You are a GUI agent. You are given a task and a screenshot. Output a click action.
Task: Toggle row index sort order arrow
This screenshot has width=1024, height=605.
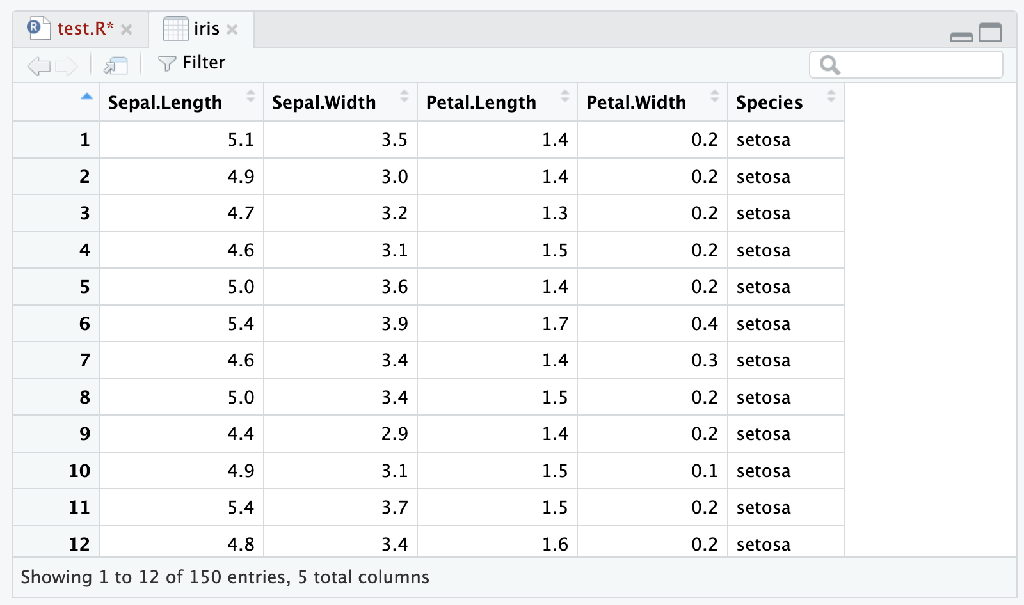pyautogui.click(x=87, y=97)
